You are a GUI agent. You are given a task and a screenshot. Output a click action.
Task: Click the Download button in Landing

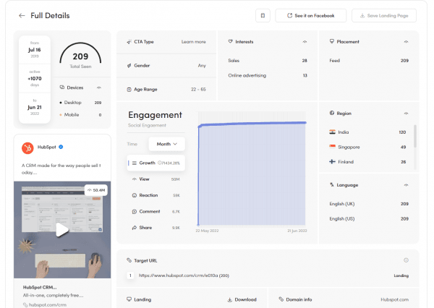(242, 300)
